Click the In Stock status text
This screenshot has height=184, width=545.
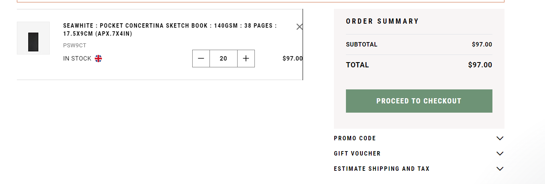[77, 59]
